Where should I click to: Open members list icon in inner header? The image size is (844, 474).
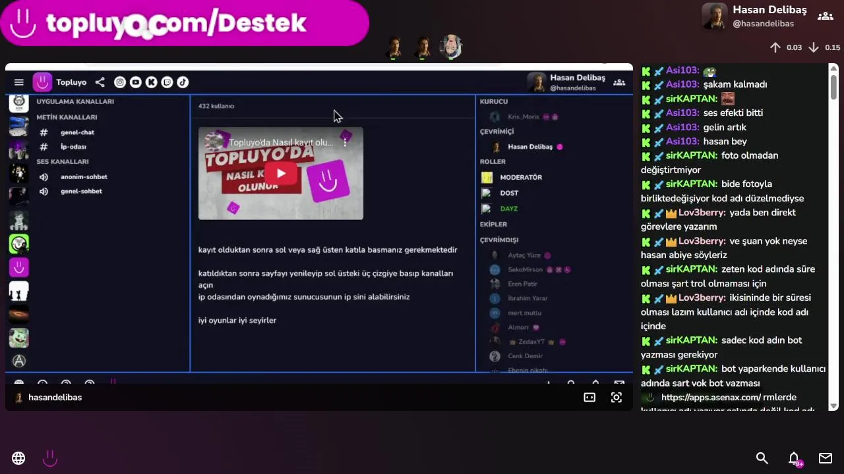(619, 82)
